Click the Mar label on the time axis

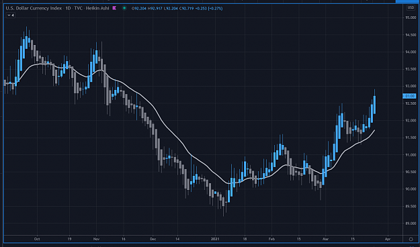pos(325,239)
